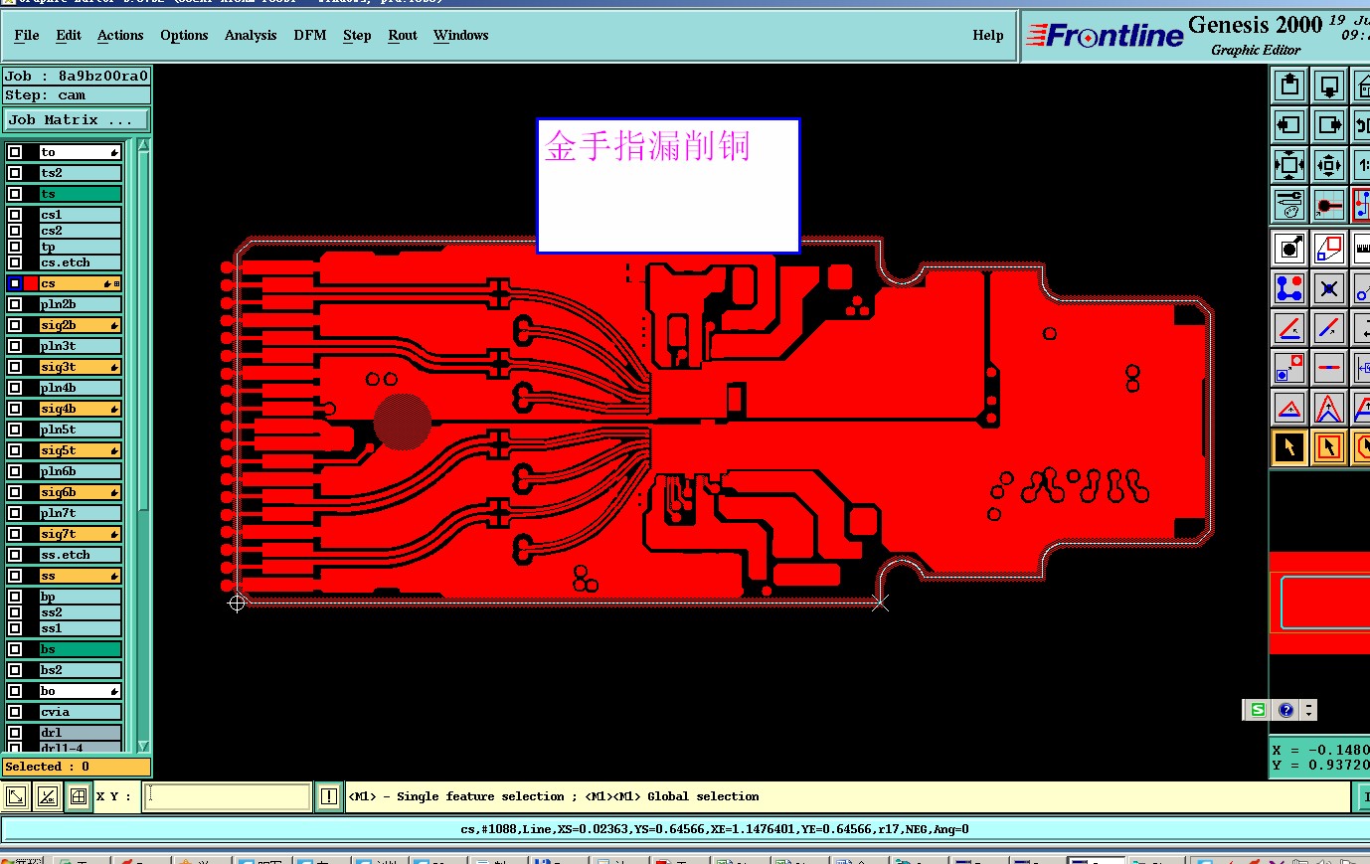Click the diagonal-arrow coordinate mode icon
This screenshot has height=864, width=1370.
coord(17,796)
